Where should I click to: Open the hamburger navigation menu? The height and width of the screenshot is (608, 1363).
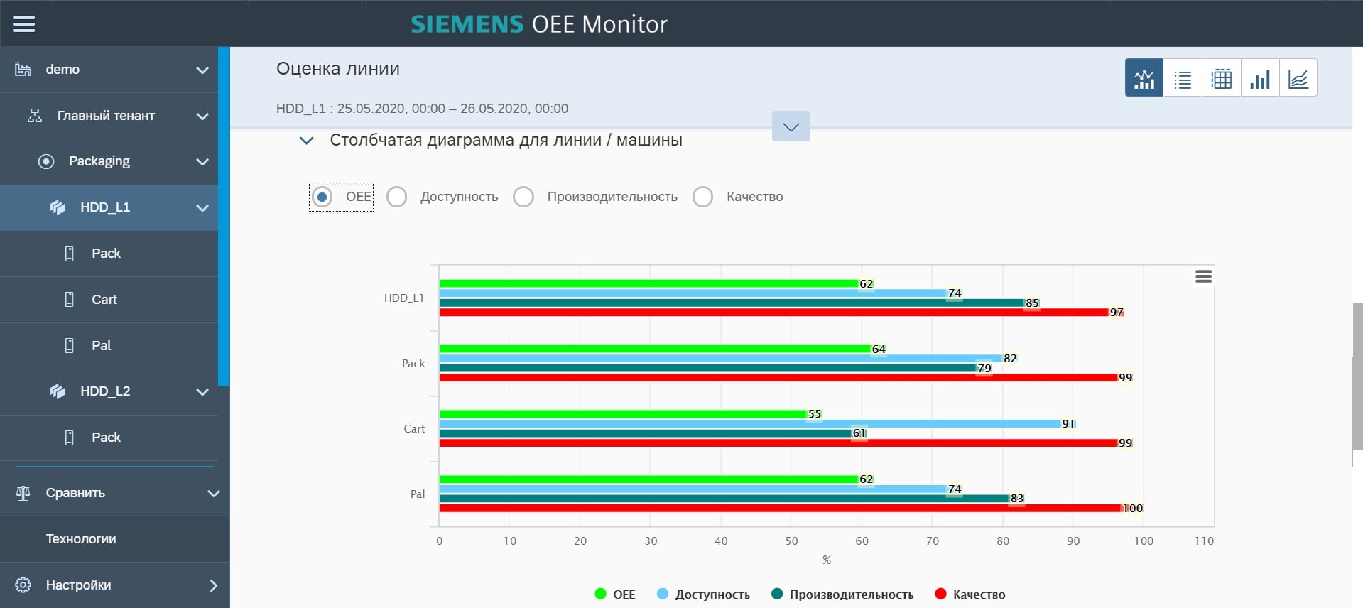(24, 24)
